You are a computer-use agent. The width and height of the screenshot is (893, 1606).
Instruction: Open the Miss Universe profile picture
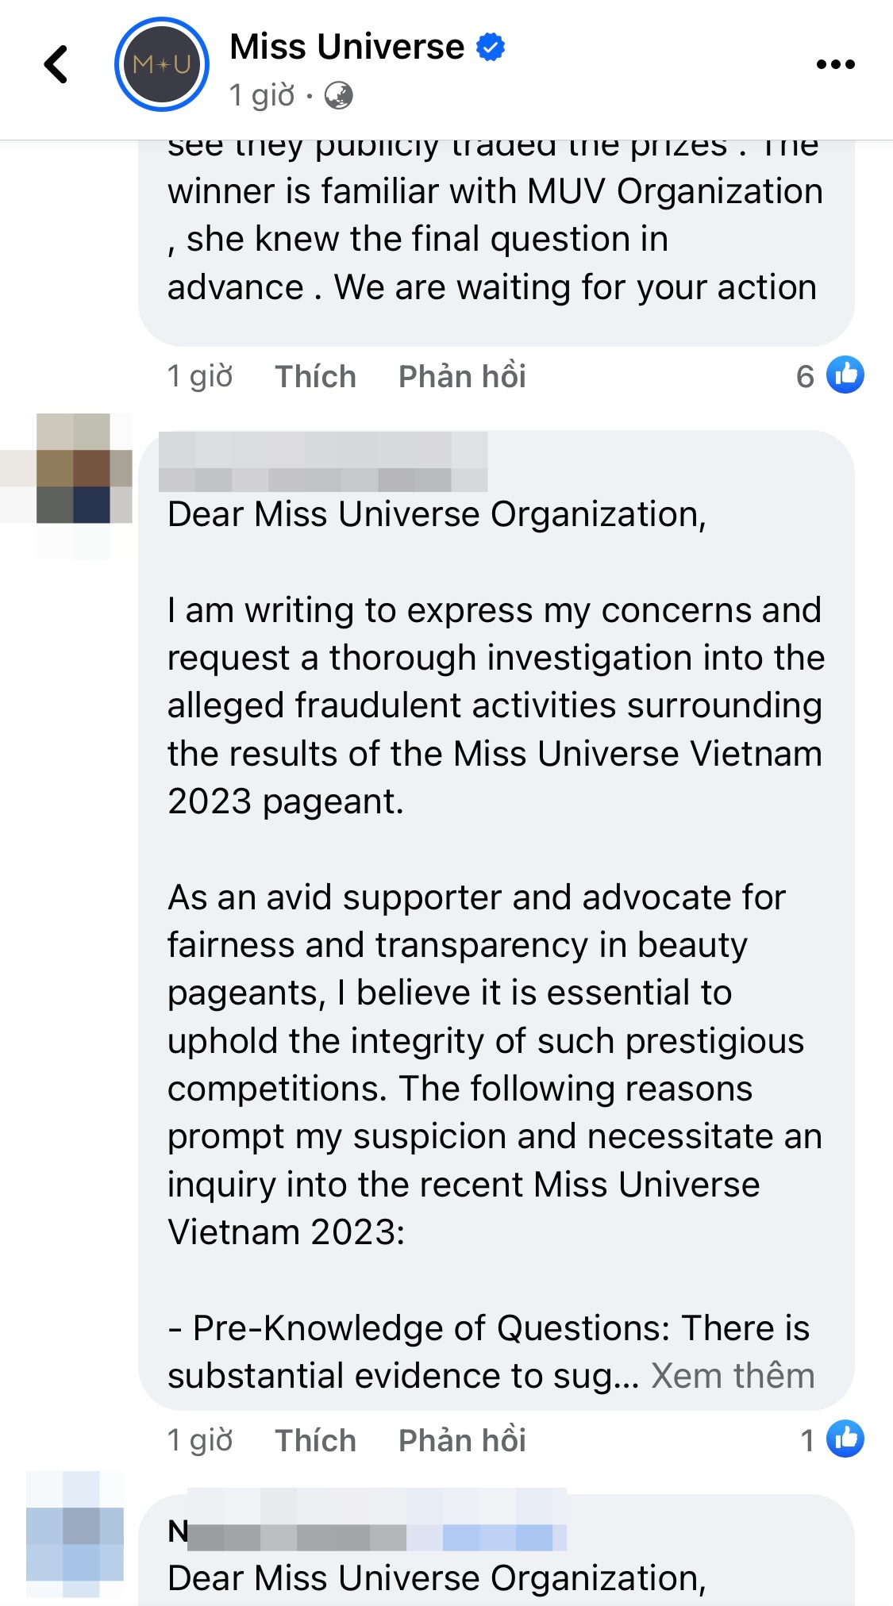coord(162,64)
